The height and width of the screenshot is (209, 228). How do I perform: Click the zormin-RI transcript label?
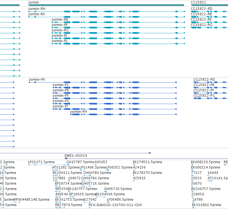coord(59,36)
